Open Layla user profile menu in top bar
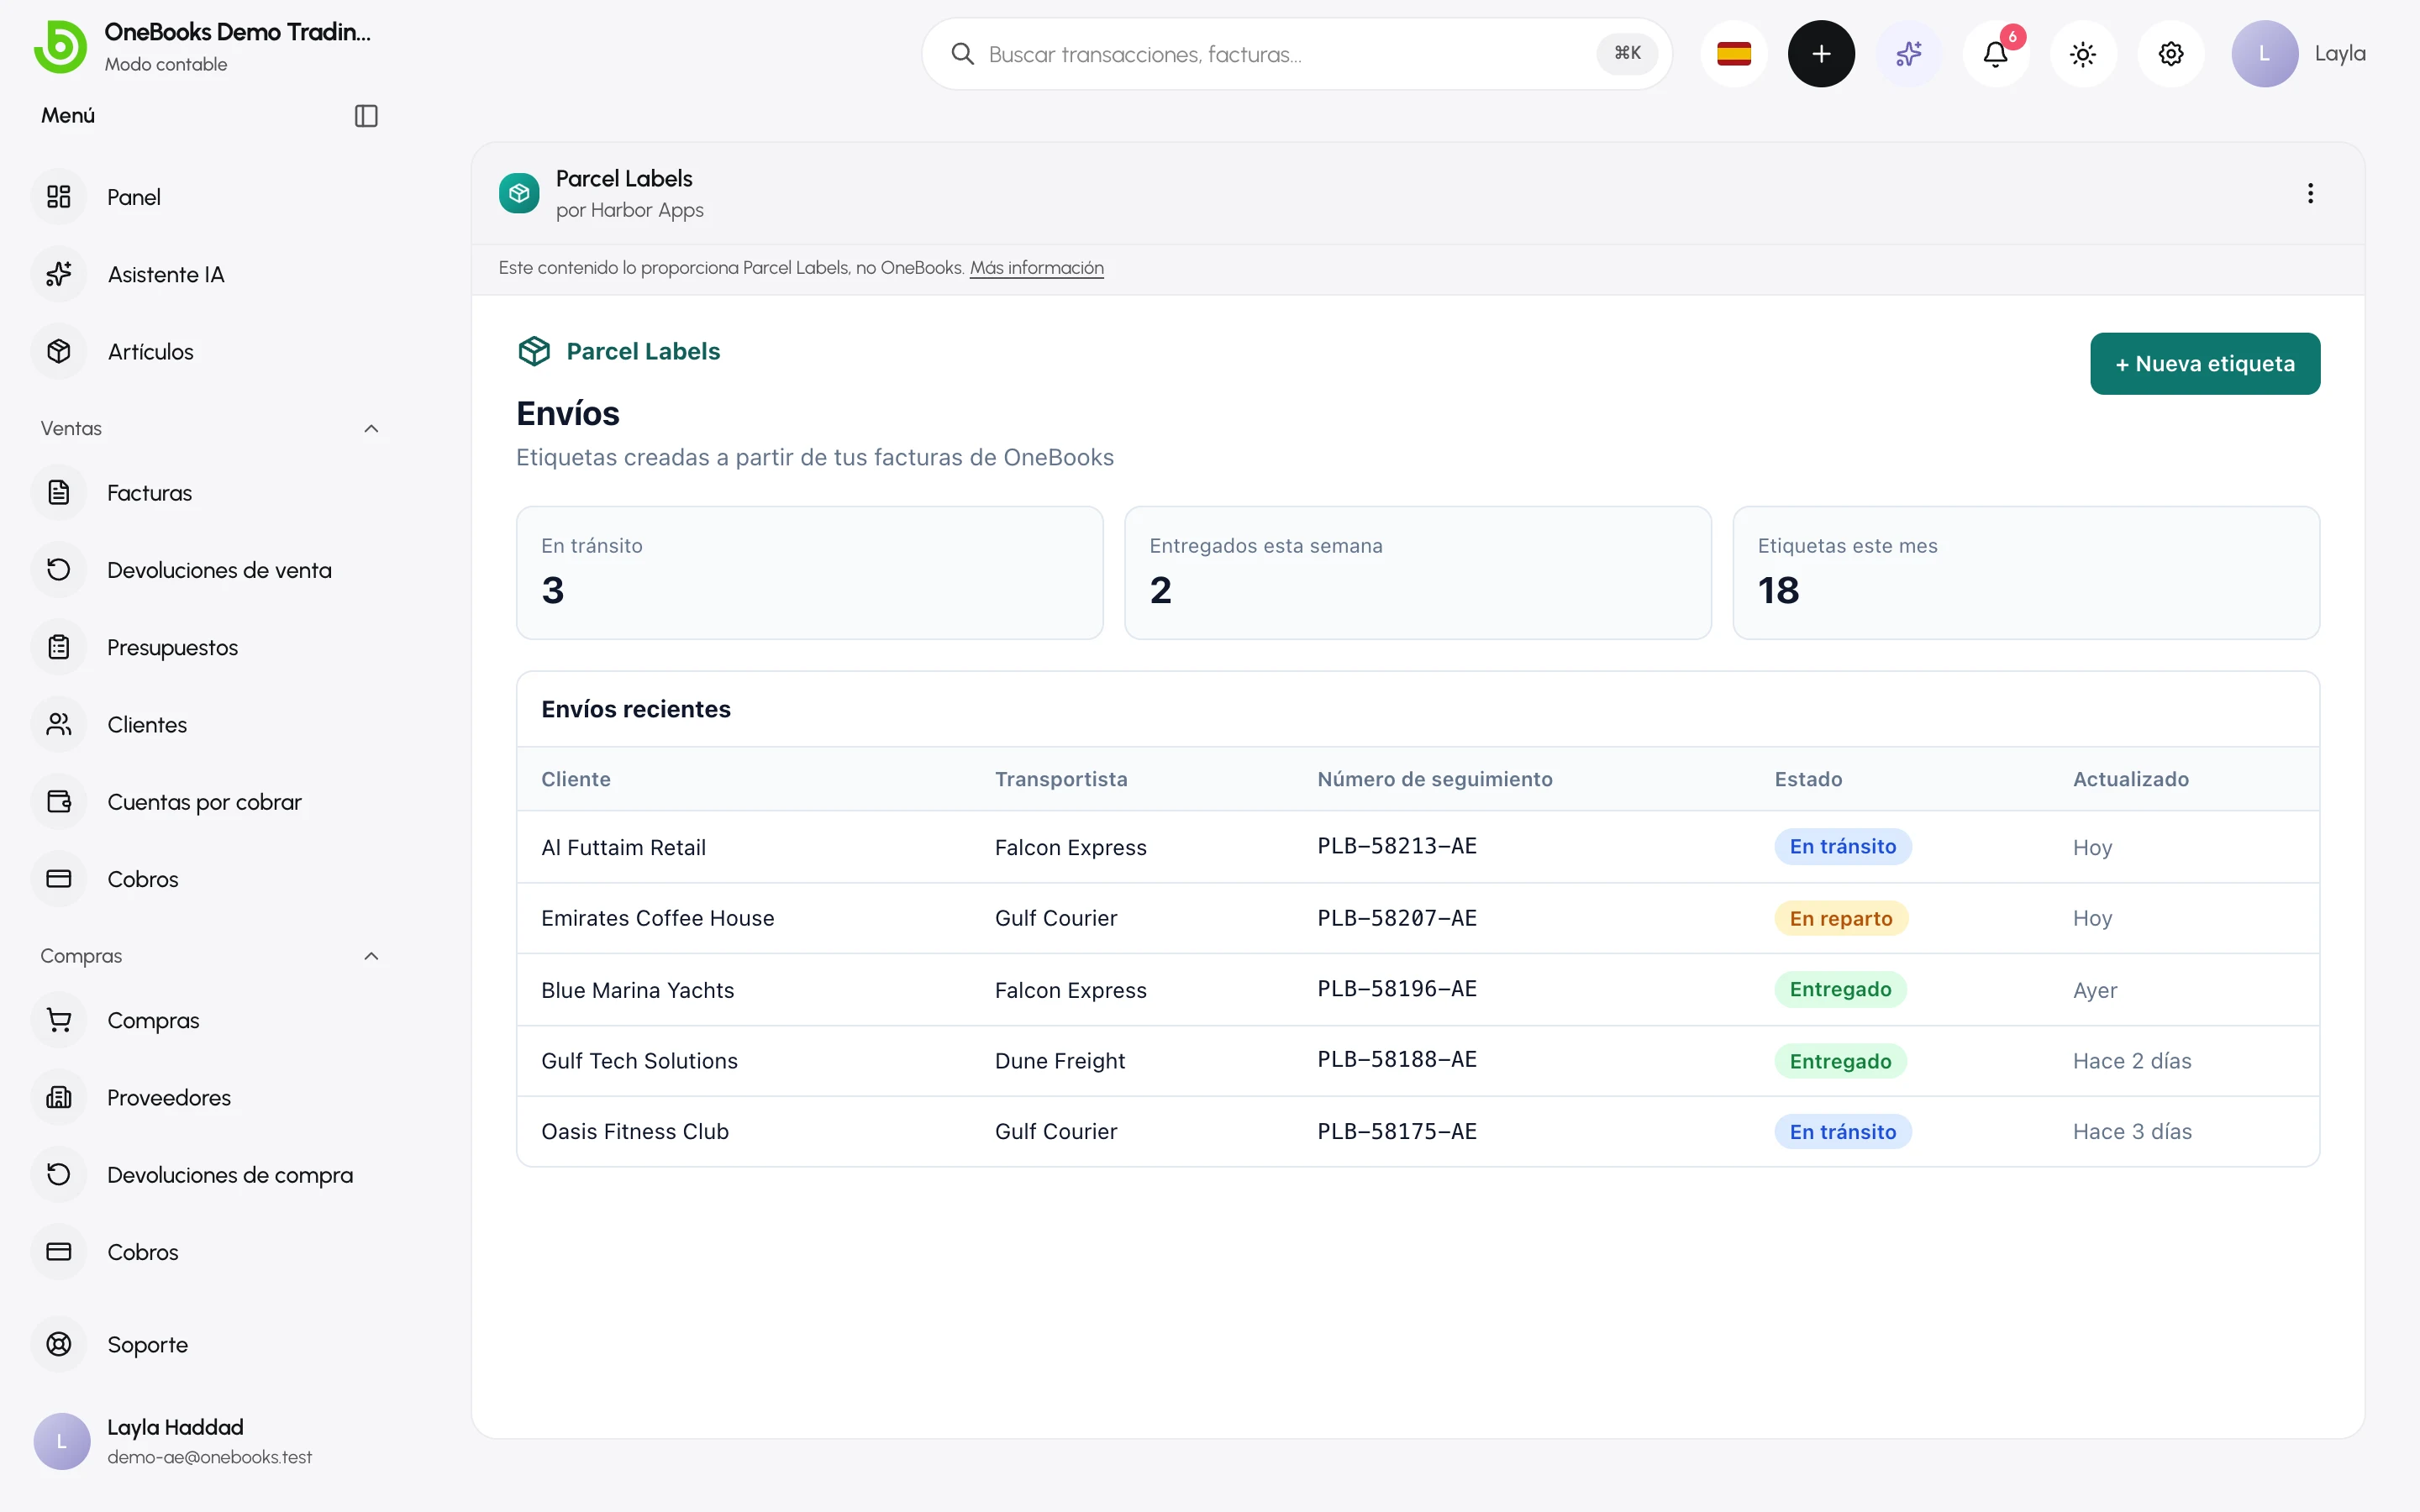This screenshot has width=2420, height=1512. (x=2298, y=54)
